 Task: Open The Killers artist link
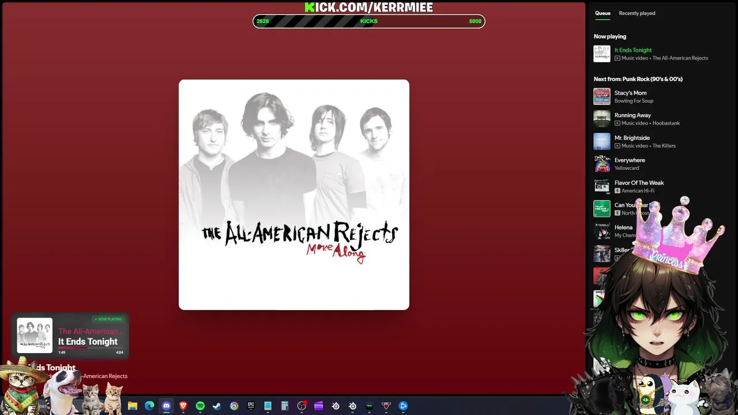[664, 146]
